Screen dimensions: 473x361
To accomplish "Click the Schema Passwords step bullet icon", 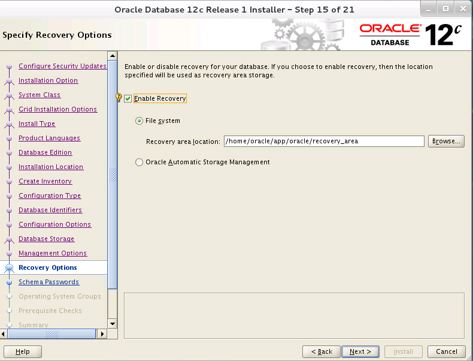I will (x=10, y=282).
